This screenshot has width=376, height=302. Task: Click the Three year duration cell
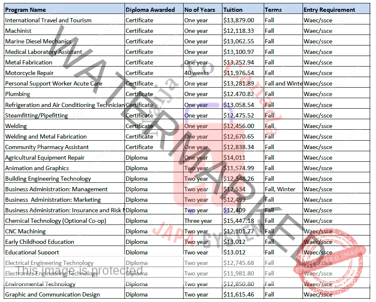click(x=198, y=221)
